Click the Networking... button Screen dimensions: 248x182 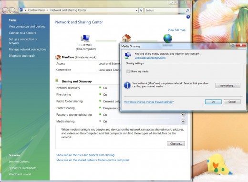point(227,86)
